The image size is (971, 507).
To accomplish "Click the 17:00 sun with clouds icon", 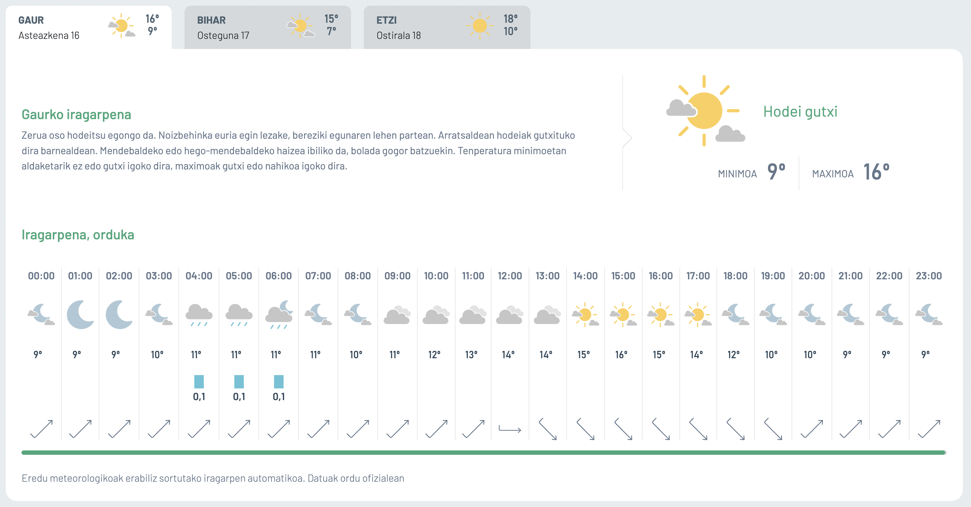I will tap(698, 314).
